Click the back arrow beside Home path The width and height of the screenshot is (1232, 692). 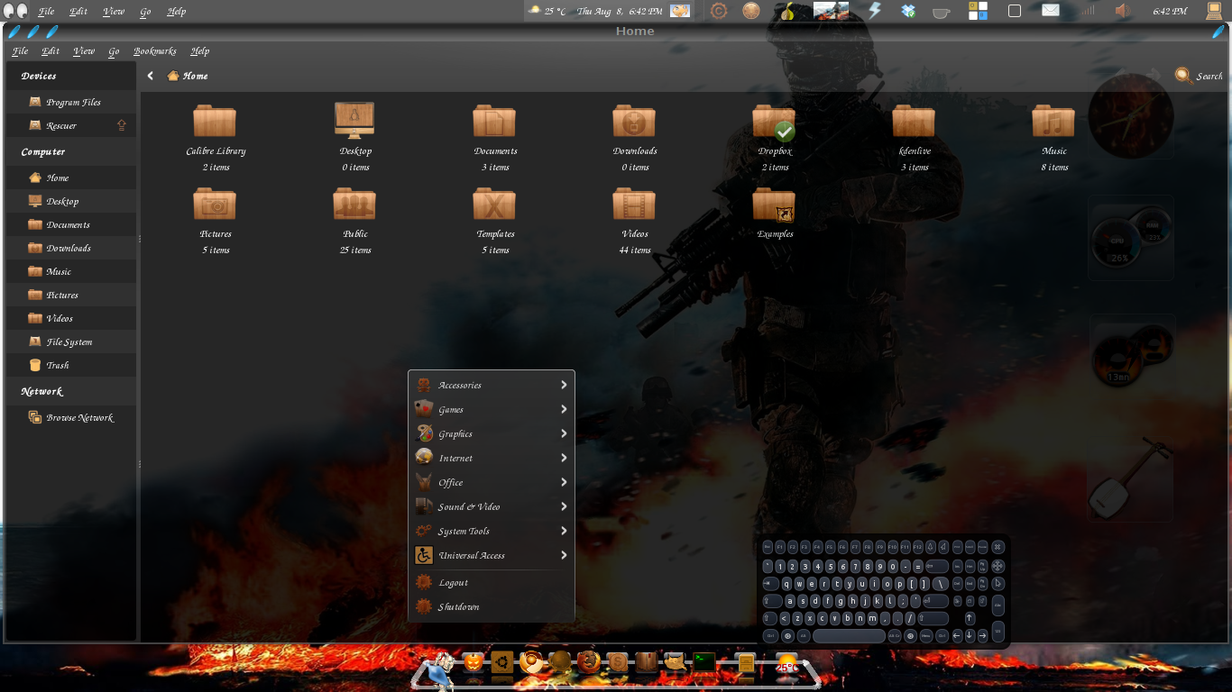point(151,76)
